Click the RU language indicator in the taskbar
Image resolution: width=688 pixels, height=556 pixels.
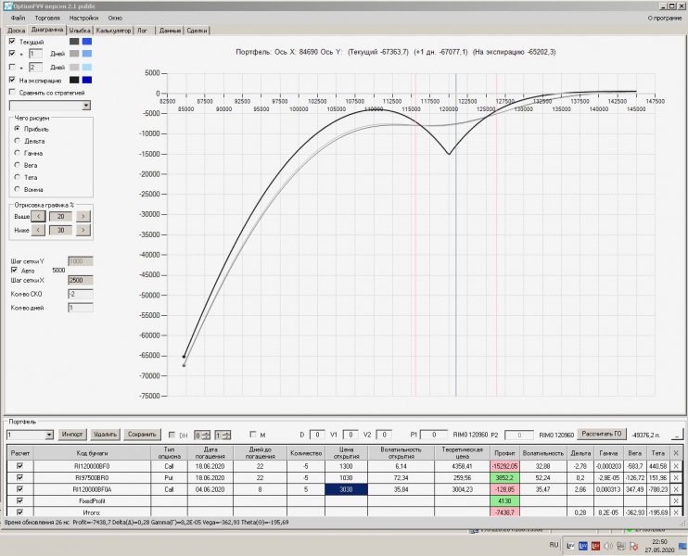[554, 545]
